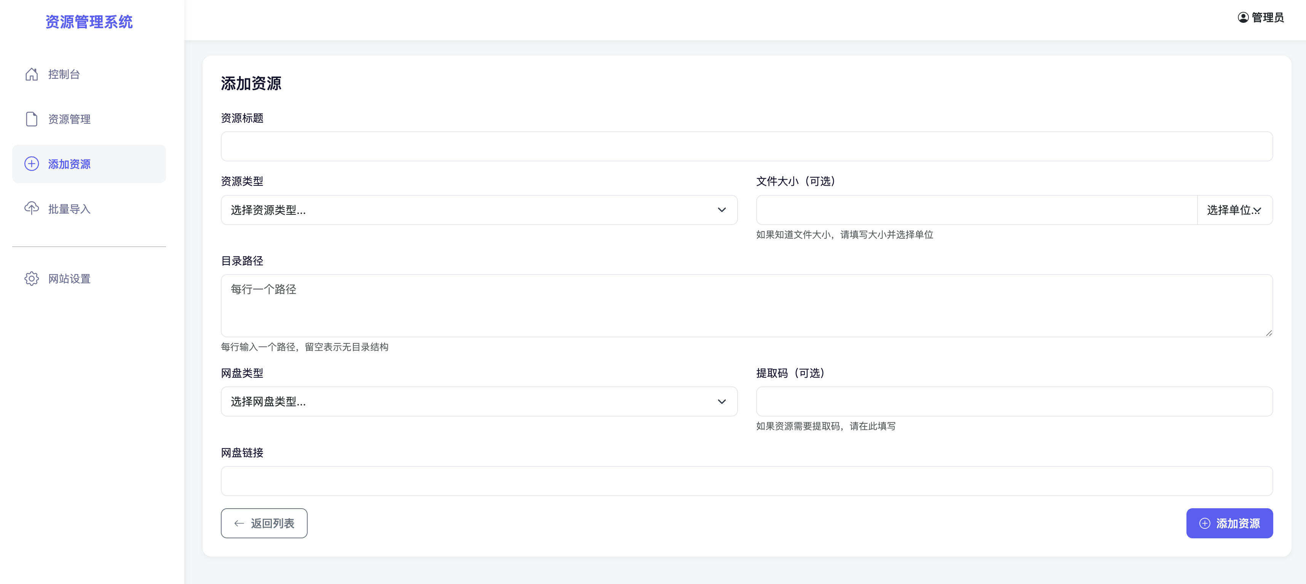
Task: Click the upload icon beside 批量导入
Action: pos(32,208)
